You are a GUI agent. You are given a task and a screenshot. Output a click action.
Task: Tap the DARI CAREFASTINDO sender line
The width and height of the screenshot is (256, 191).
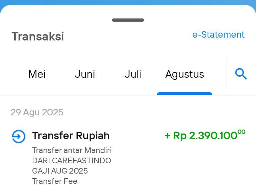click(x=71, y=161)
